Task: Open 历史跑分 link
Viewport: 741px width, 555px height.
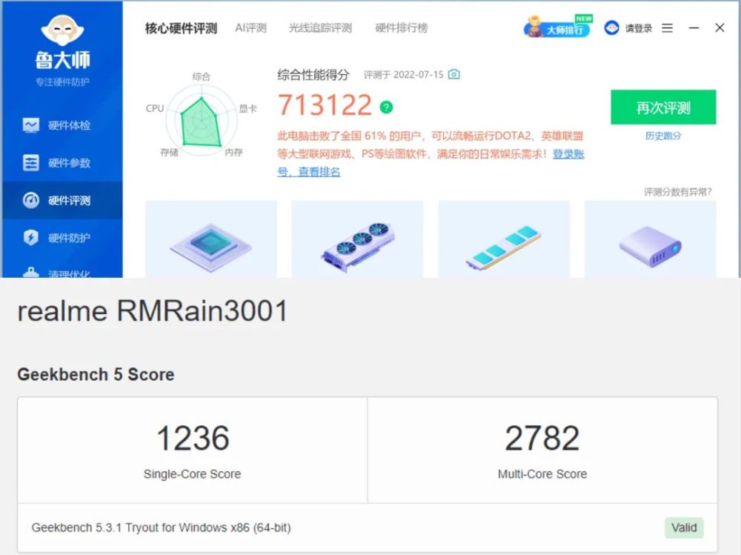Action: click(x=663, y=136)
